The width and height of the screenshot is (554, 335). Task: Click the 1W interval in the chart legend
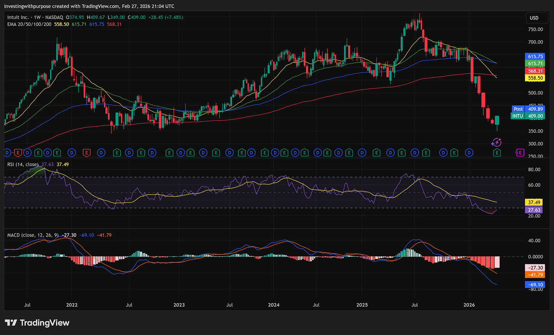(36, 17)
